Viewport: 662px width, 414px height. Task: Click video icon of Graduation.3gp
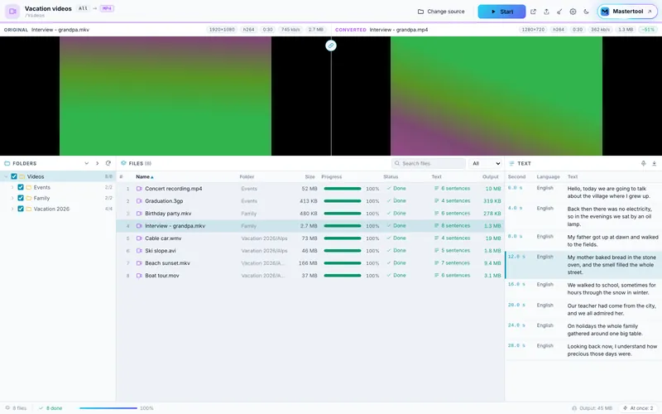(139, 201)
